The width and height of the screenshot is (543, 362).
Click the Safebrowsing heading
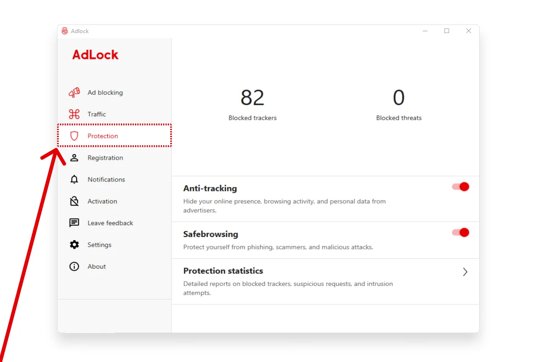210,234
